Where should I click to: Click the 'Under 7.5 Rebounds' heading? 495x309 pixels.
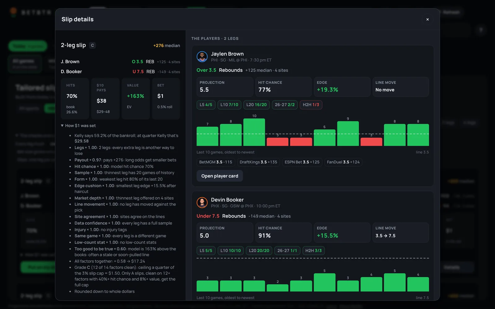coord(221,216)
